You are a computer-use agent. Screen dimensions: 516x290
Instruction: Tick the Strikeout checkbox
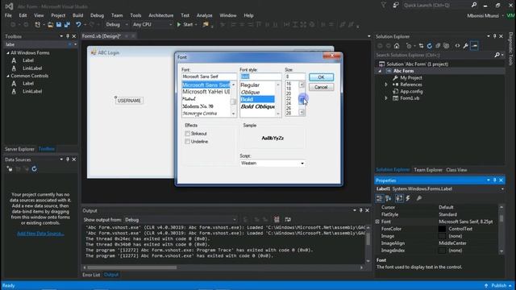pyautogui.click(x=187, y=134)
